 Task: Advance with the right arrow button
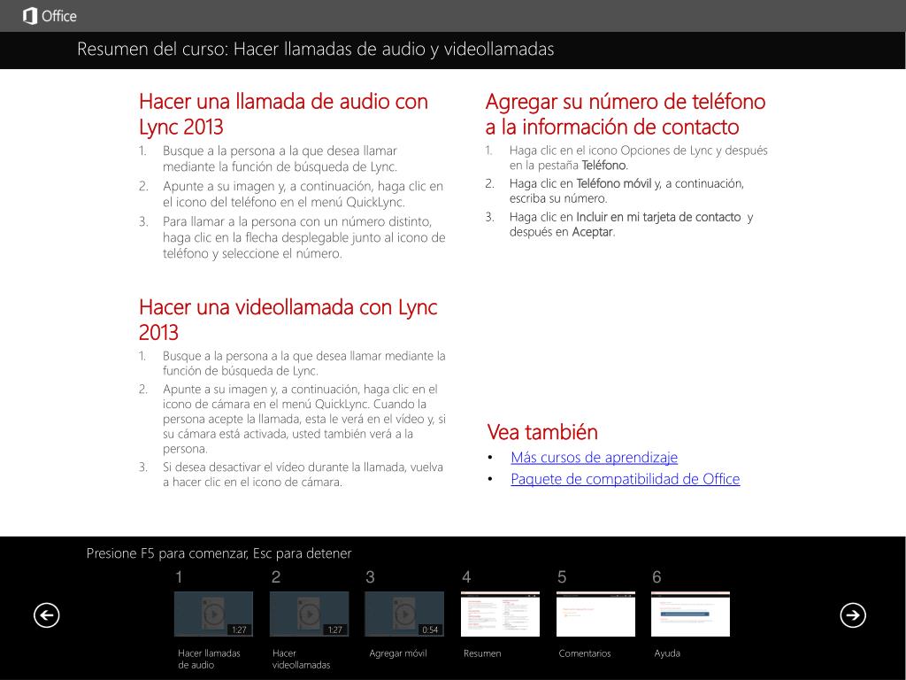point(853,614)
